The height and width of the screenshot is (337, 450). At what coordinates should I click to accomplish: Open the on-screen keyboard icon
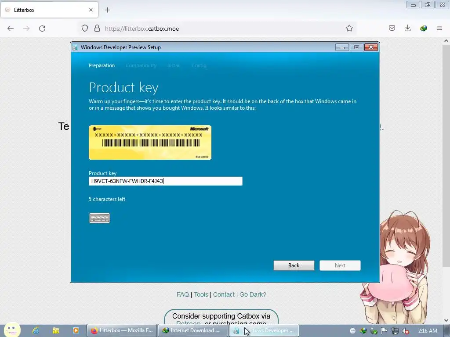pyautogui.click(x=99, y=218)
